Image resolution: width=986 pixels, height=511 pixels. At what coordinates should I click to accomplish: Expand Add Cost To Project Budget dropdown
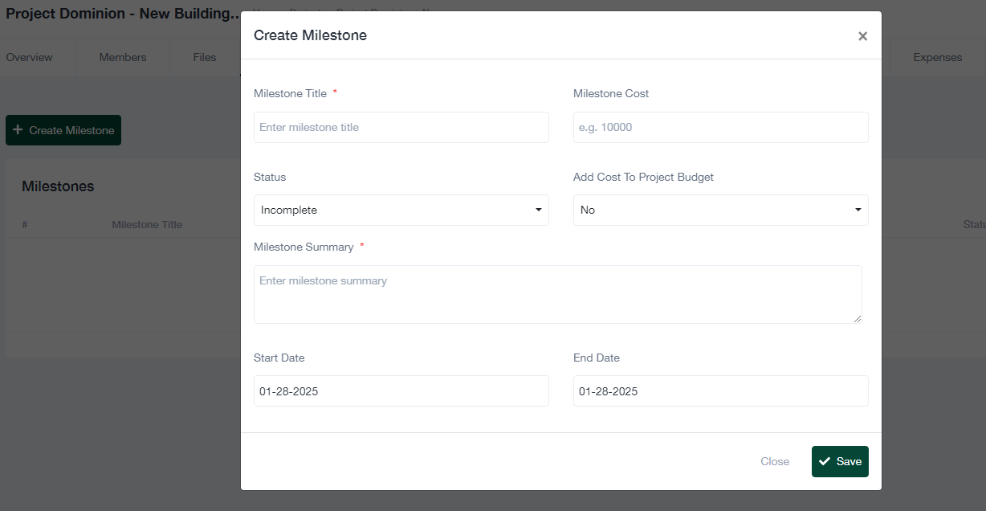[720, 210]
